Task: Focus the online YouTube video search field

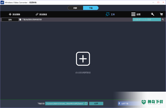Action: pos(147,19)
